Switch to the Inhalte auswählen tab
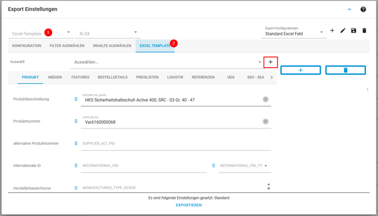Image resolution: width=378 pixels, height=216 pixels. [112, 46]
